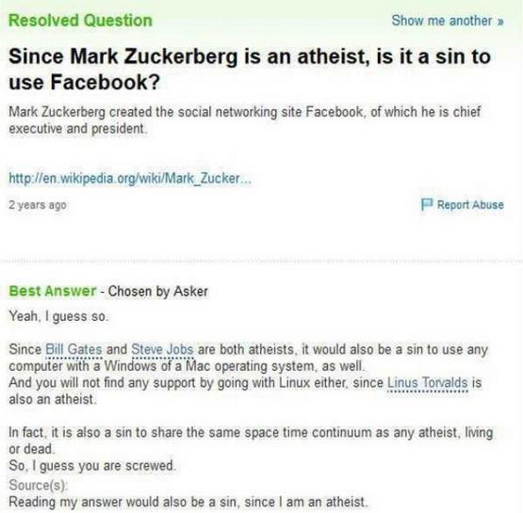Viewport: 523px width, 513px height.
Task: Click the 'Yeah, I guess so.' line
Action: click(58, 316)
